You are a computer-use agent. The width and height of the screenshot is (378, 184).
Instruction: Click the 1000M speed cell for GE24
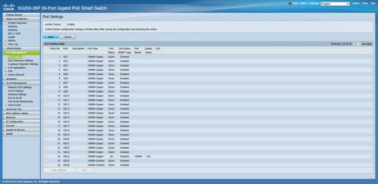138,157
